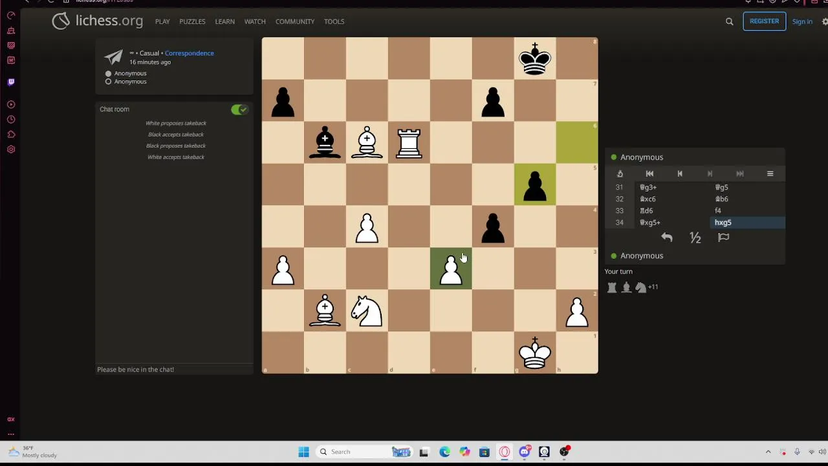Open extensions cube icon in sidebar

pyautogui.click(x=11, y=134)
